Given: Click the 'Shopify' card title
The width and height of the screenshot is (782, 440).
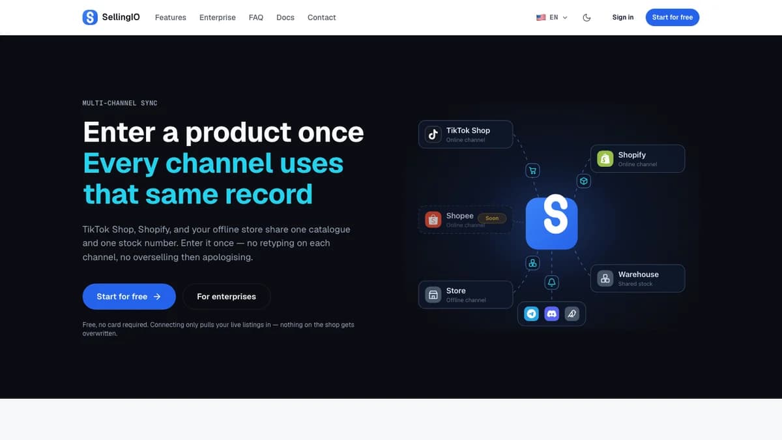Looking at the screenshot, I should (x=632, y=154).
